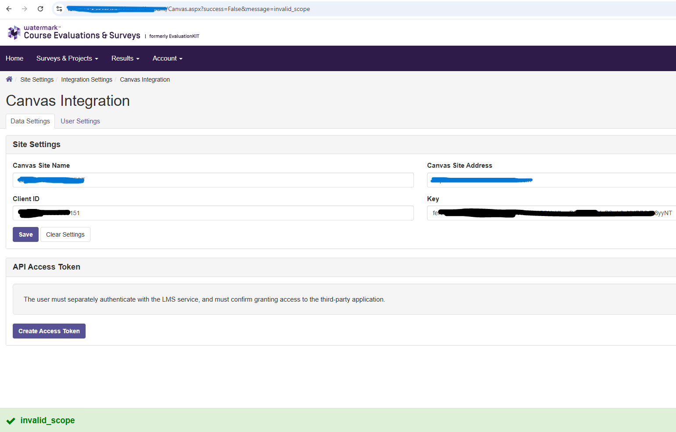Image resolution: width=676 pixels, height=432 pixels.
Task: Expand the Surveys & Projects menu
Action: tap(67, 58)
